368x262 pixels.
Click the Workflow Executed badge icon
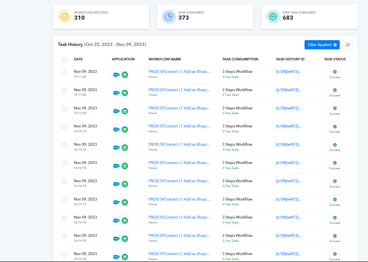click(65, 17)
